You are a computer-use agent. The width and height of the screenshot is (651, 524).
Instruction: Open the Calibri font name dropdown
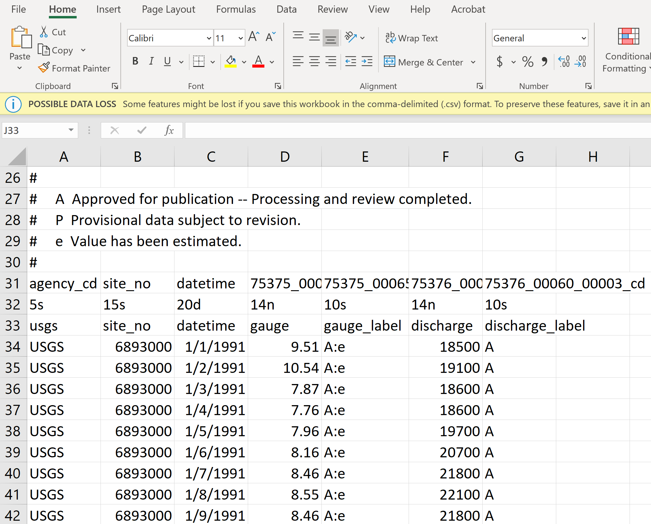point(209,38)
